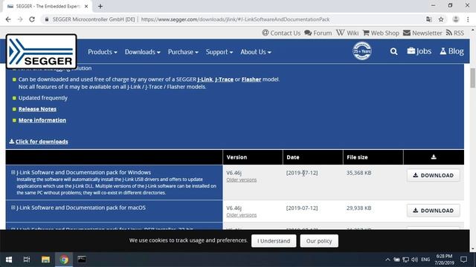Viewport: 476px width, 267px height.
Task: Expand the Downloads menu
Action: 142,52
